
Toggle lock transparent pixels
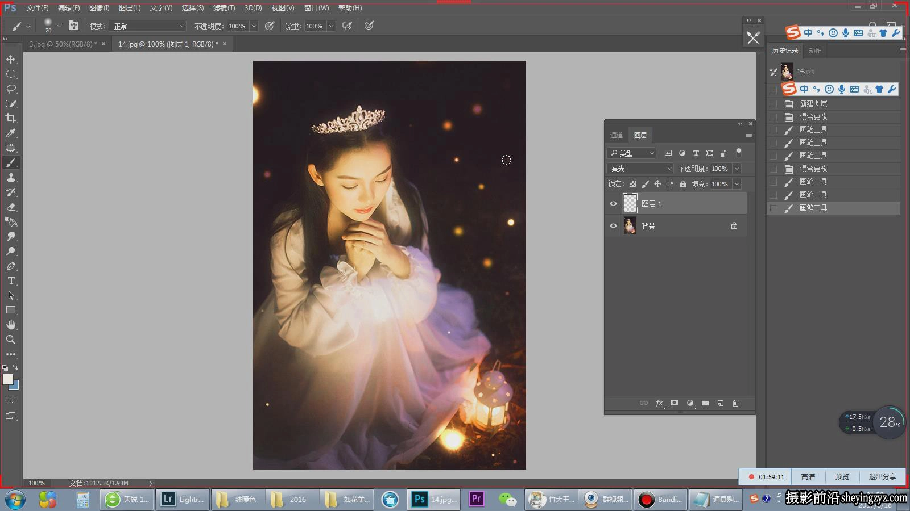tap(632, 183)
